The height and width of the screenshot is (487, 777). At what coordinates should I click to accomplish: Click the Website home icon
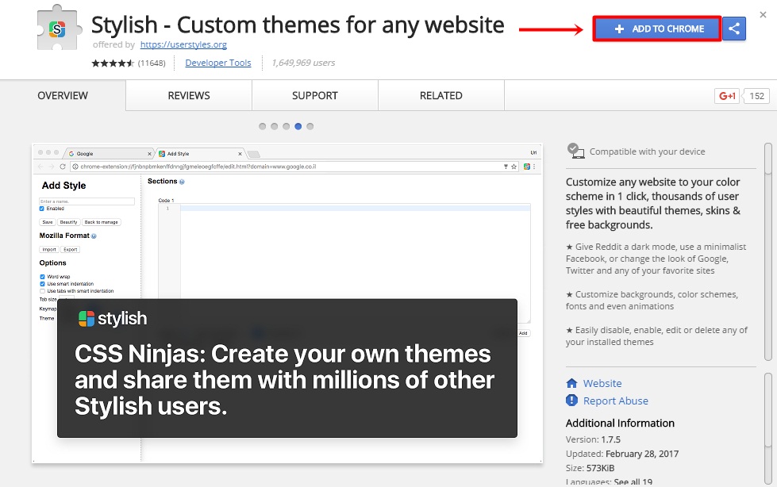click(570, 383)
